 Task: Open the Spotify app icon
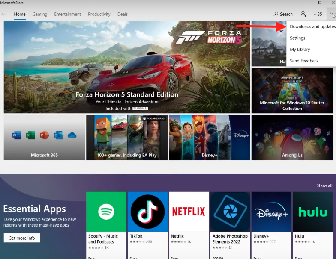(x=106, y=212)
